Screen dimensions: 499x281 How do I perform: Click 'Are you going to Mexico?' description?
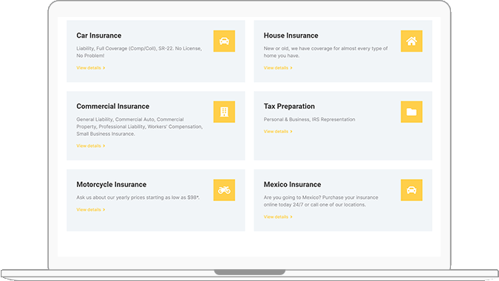321,201
